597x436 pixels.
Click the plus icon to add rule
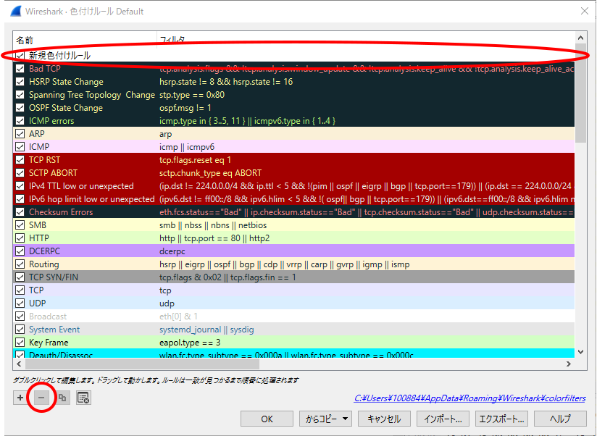tap(20, 398)
